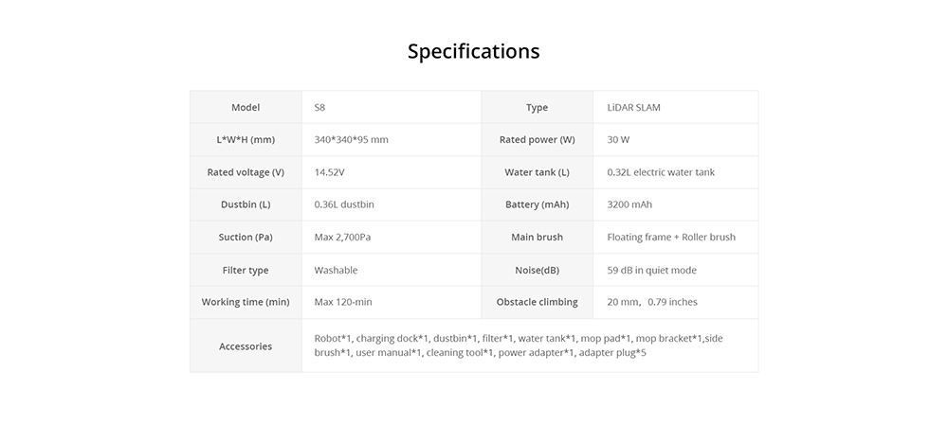The height and width of the screenshot is (443, 948).
Task: Click the L*W*H (mm) label
Action: click(x=246, y=140)
